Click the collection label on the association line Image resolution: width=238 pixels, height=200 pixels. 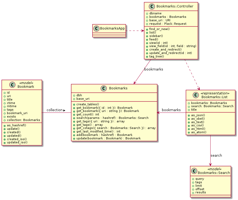click(55, 110)
